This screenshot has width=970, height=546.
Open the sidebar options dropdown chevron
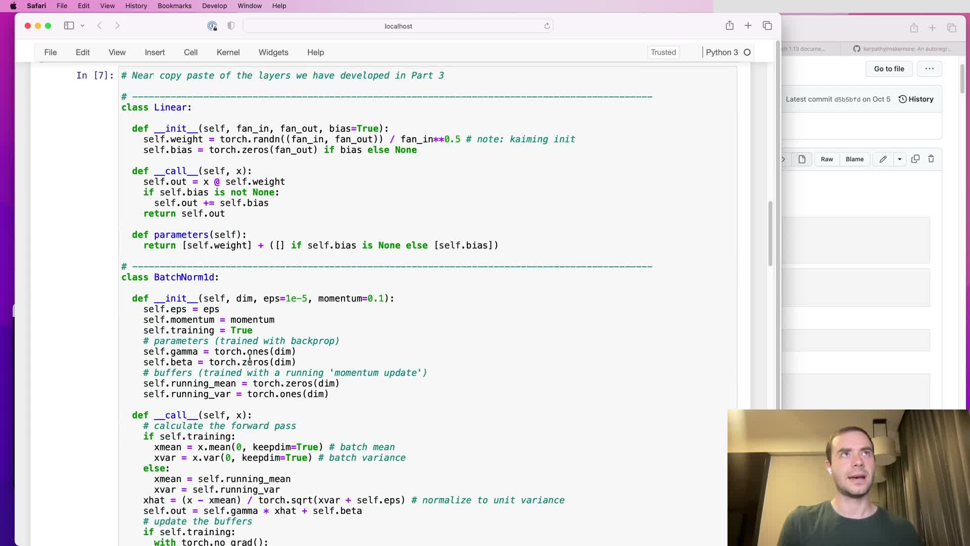pyautogui.click(x=82, y=26)
